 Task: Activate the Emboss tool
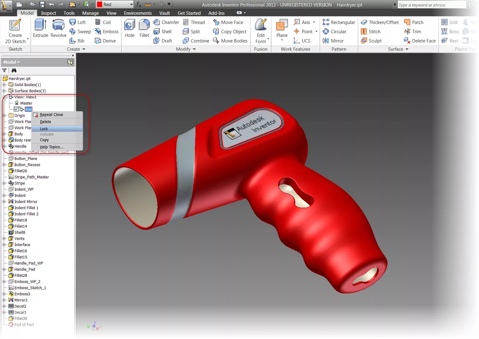pyautogui.click(x=107, y=31)
